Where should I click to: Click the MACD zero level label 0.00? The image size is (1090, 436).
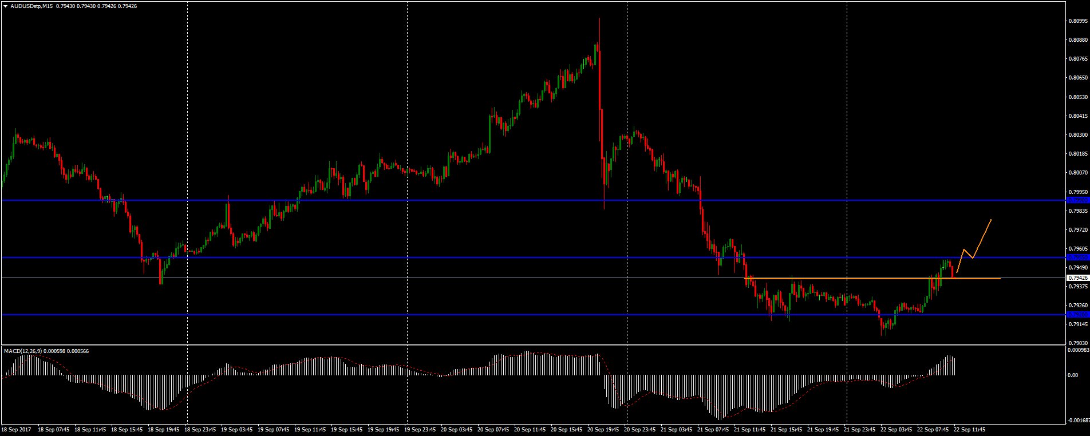(1072, 375)
